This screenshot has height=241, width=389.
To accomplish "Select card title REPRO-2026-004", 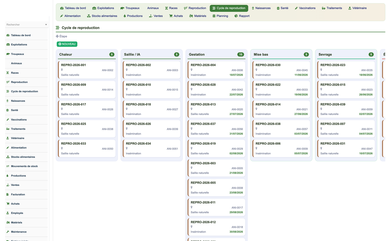I will point(203,65).
